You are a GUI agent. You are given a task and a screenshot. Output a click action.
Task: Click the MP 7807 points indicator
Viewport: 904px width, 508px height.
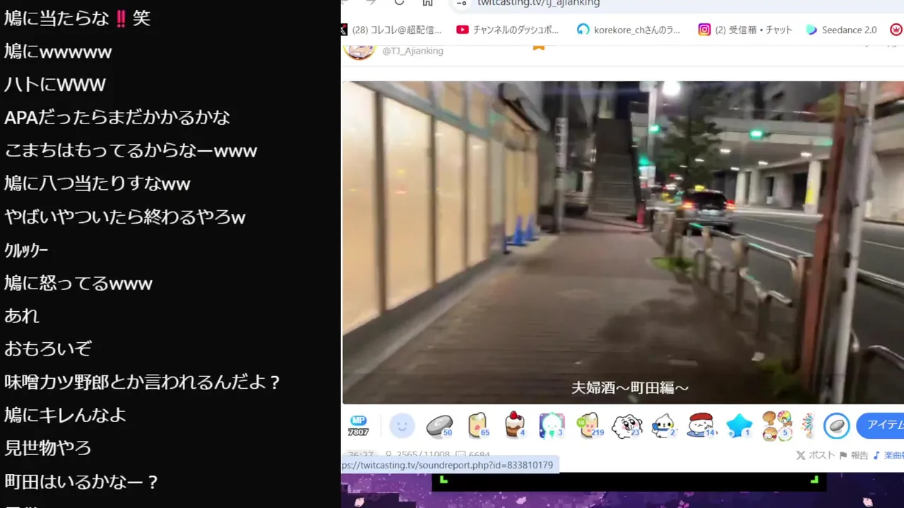358,426
